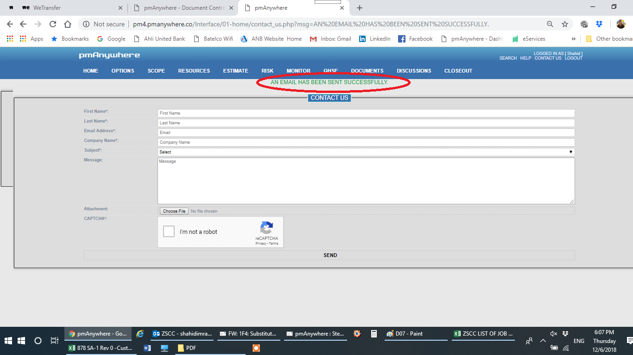Expand the Subject dropdown
633x355 pixels.
coord(366,152)
